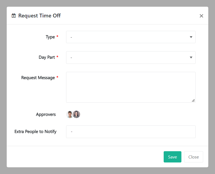Click the first approver's avatar (man)

pyautogui.click(x=70, y=114)
